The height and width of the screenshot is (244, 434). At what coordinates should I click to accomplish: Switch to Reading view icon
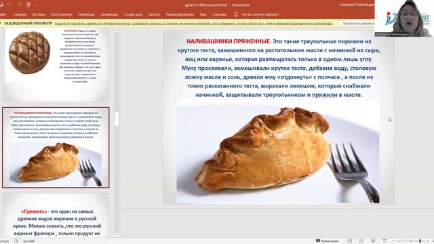373,241
